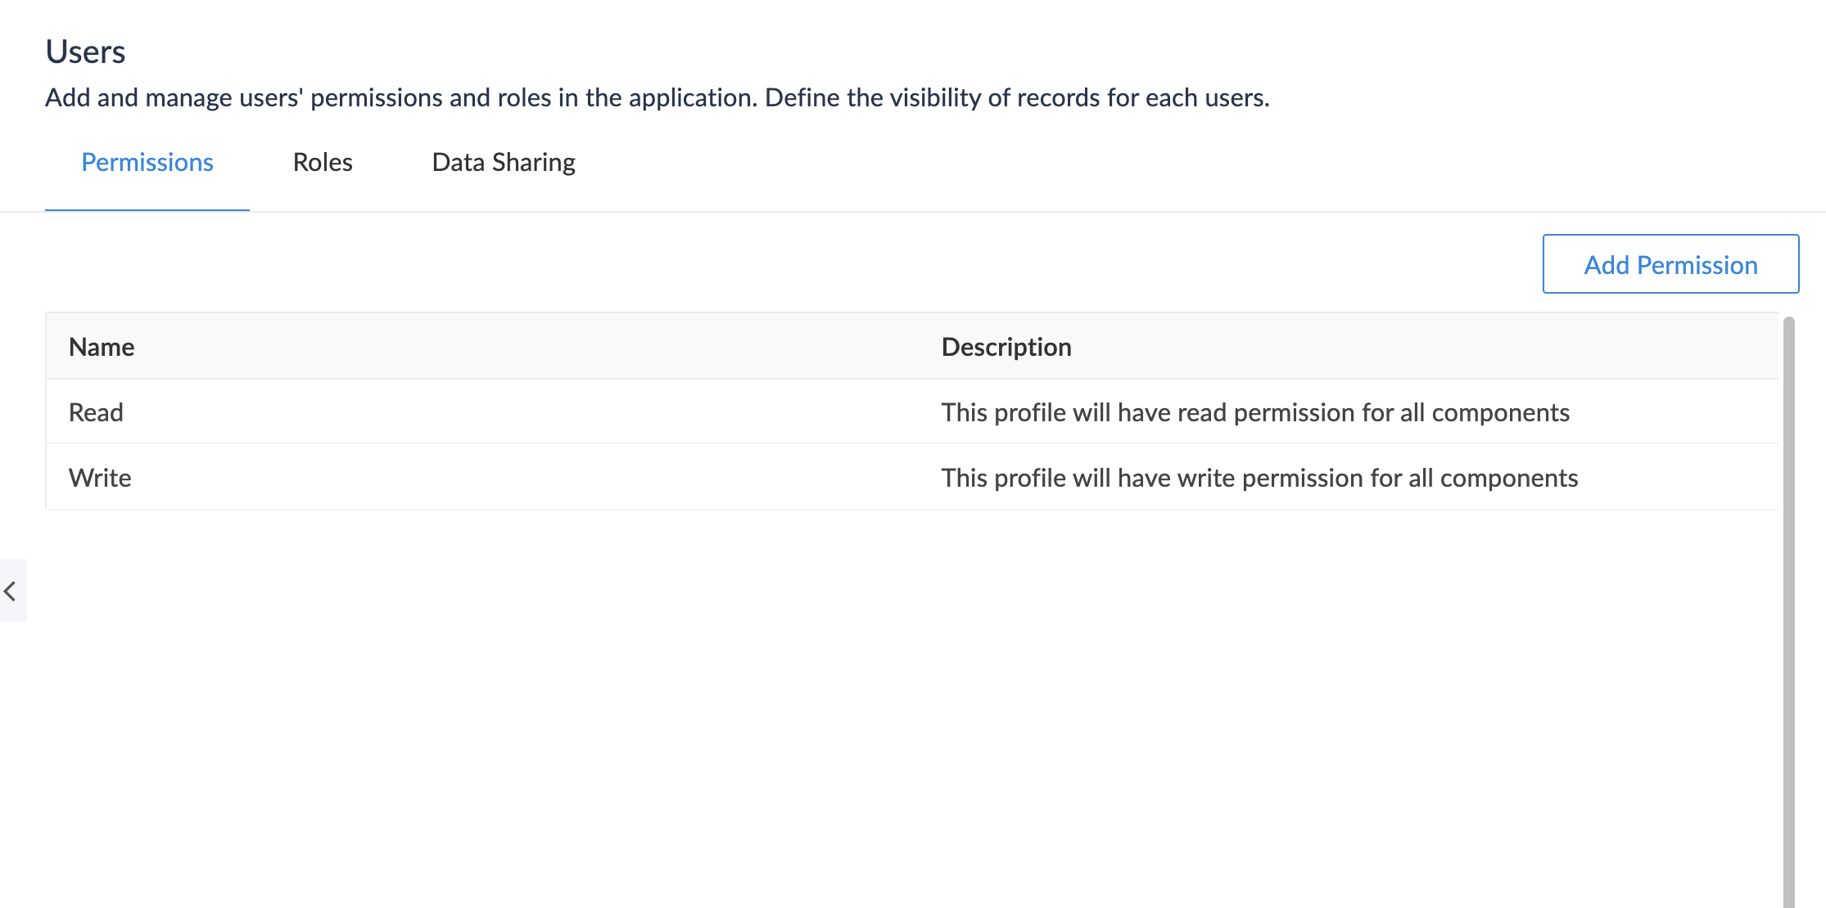Select the Write permission row name
Viewport: 1826px width, 908px height.
(100, 478)
